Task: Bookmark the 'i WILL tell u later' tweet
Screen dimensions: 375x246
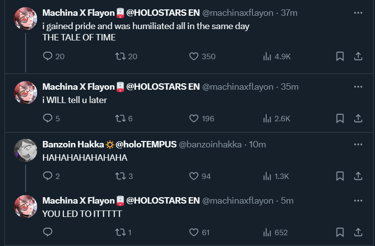Action: [340, 118]
